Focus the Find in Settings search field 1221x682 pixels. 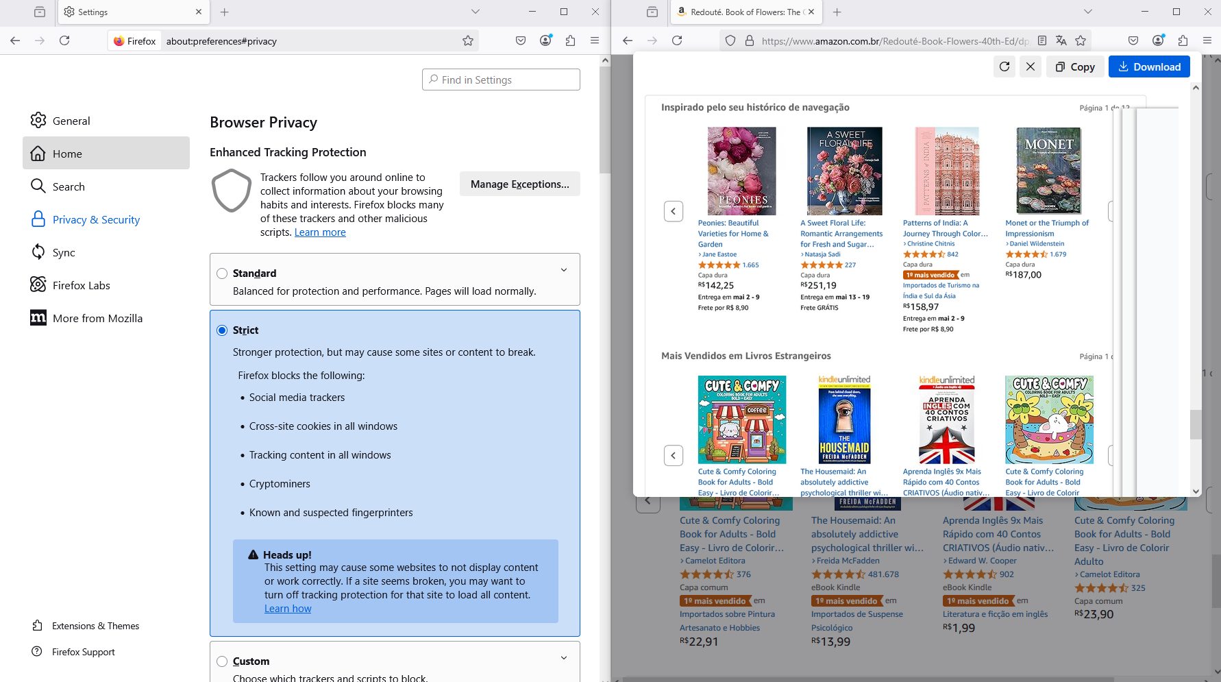click(x=501, y=80)
